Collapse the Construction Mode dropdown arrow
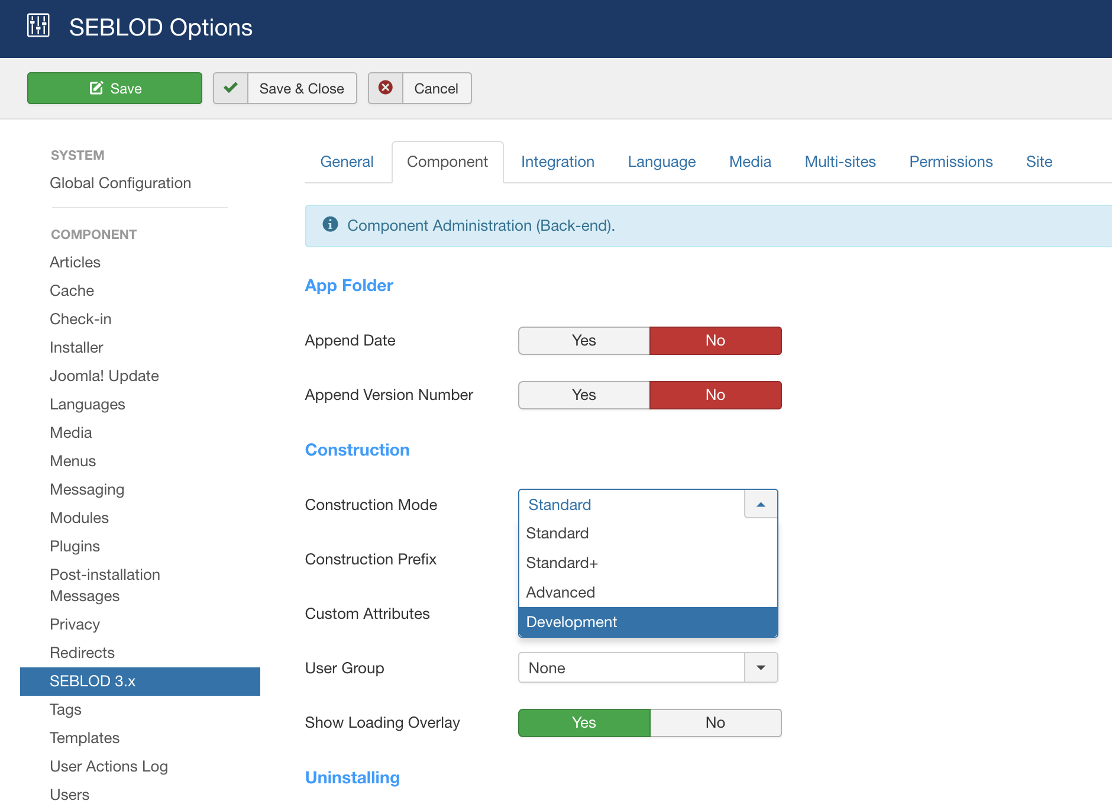The height and width of the screenshot is (807, 1112). point(761,505)
